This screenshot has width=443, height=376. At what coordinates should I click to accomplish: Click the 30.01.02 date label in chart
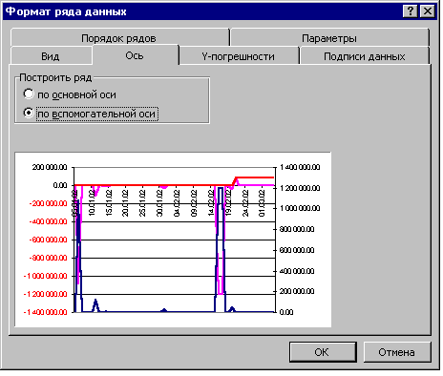159,202
